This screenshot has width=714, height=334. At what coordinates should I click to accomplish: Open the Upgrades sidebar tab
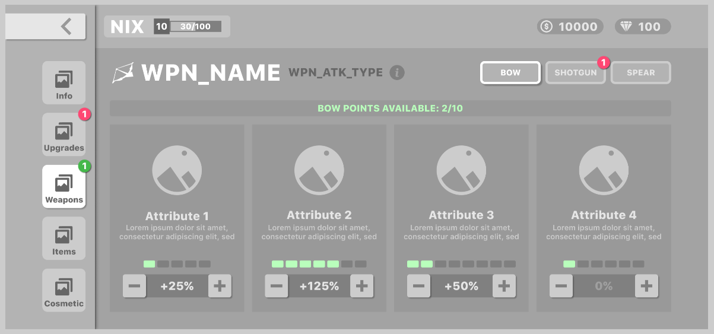(x=64, y=135)
